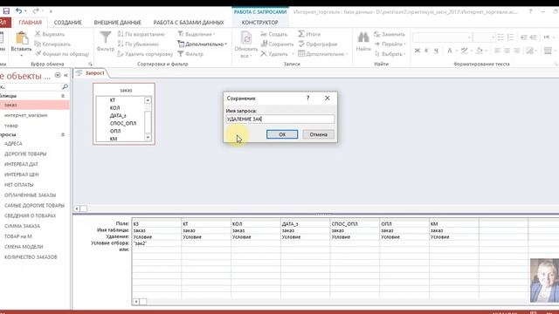The height and width of the screenshot is (314, 559).
Task: Select table интернет_магазин in navigation
Action: (x=25, y=115)
